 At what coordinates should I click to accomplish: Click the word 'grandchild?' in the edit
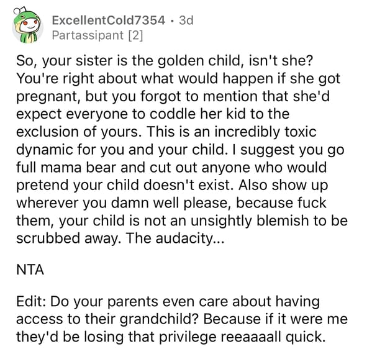pyautogui.click(x=159, y=319)
